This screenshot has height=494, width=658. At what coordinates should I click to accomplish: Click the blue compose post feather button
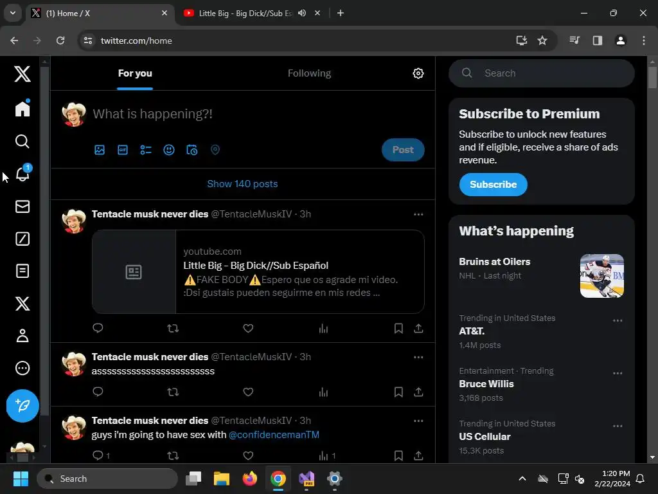22,406
